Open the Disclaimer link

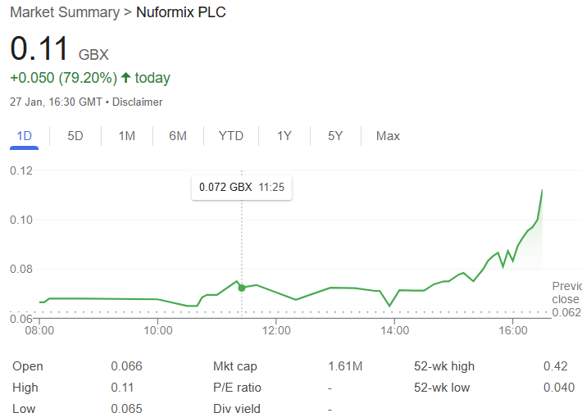[138, 102]
